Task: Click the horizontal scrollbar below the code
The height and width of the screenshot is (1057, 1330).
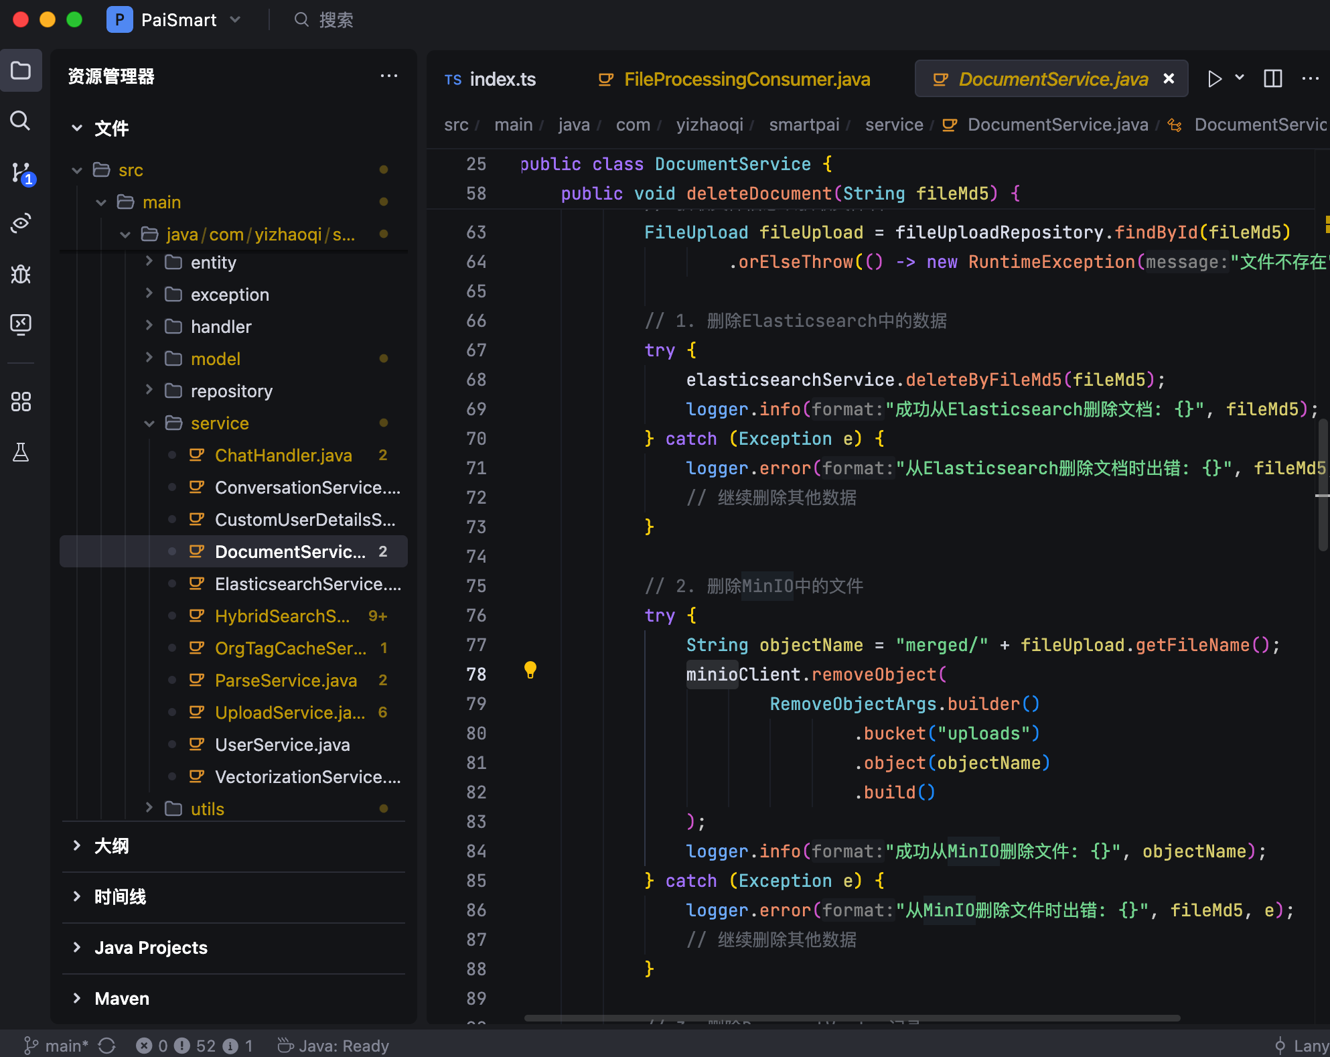Action: pos(852,1018)
